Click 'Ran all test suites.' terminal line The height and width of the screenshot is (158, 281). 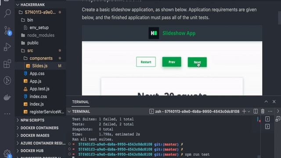pyautogui.click(x=93, y=139)
